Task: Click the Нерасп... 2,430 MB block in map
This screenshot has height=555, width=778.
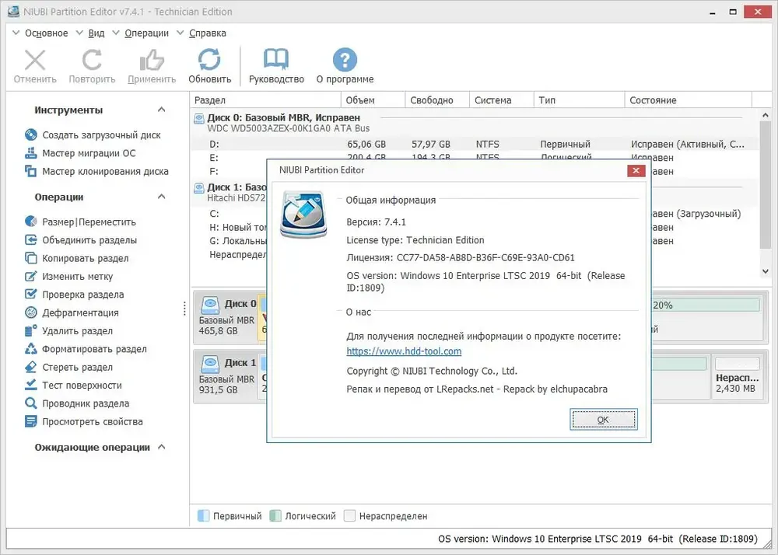Action: 738,376
